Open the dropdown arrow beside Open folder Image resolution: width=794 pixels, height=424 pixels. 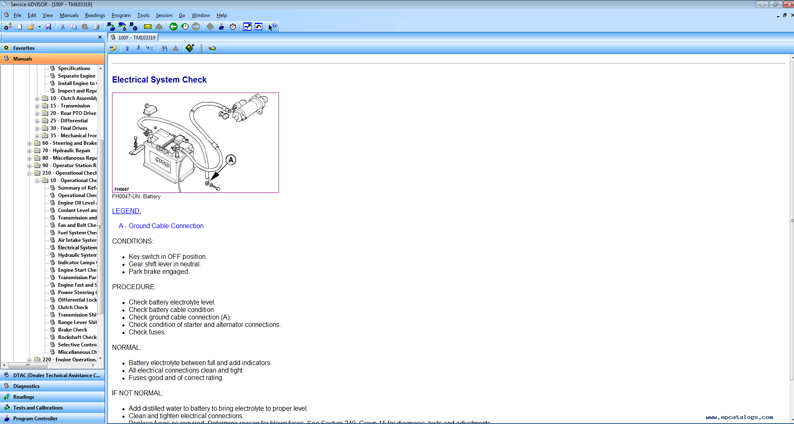39,27
